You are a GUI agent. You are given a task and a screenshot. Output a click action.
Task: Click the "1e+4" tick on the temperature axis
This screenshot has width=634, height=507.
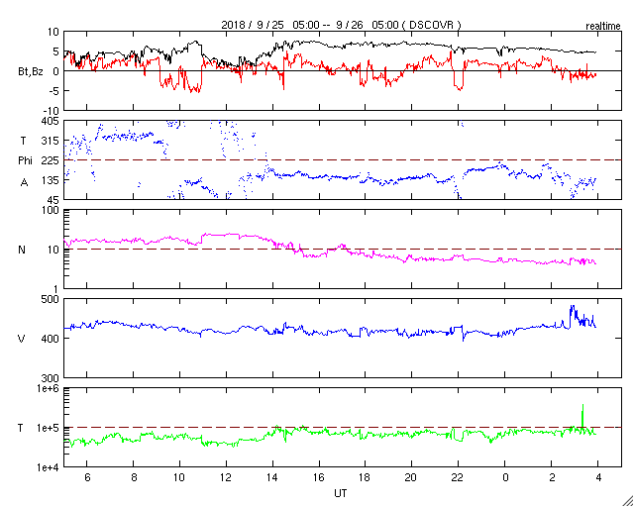(x=49, y=467)
